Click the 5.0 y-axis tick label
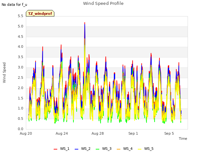Viewport: 207px width, 155px height. pos(20,26)
